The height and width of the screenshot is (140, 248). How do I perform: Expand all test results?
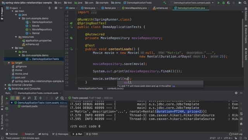[35, 98]
